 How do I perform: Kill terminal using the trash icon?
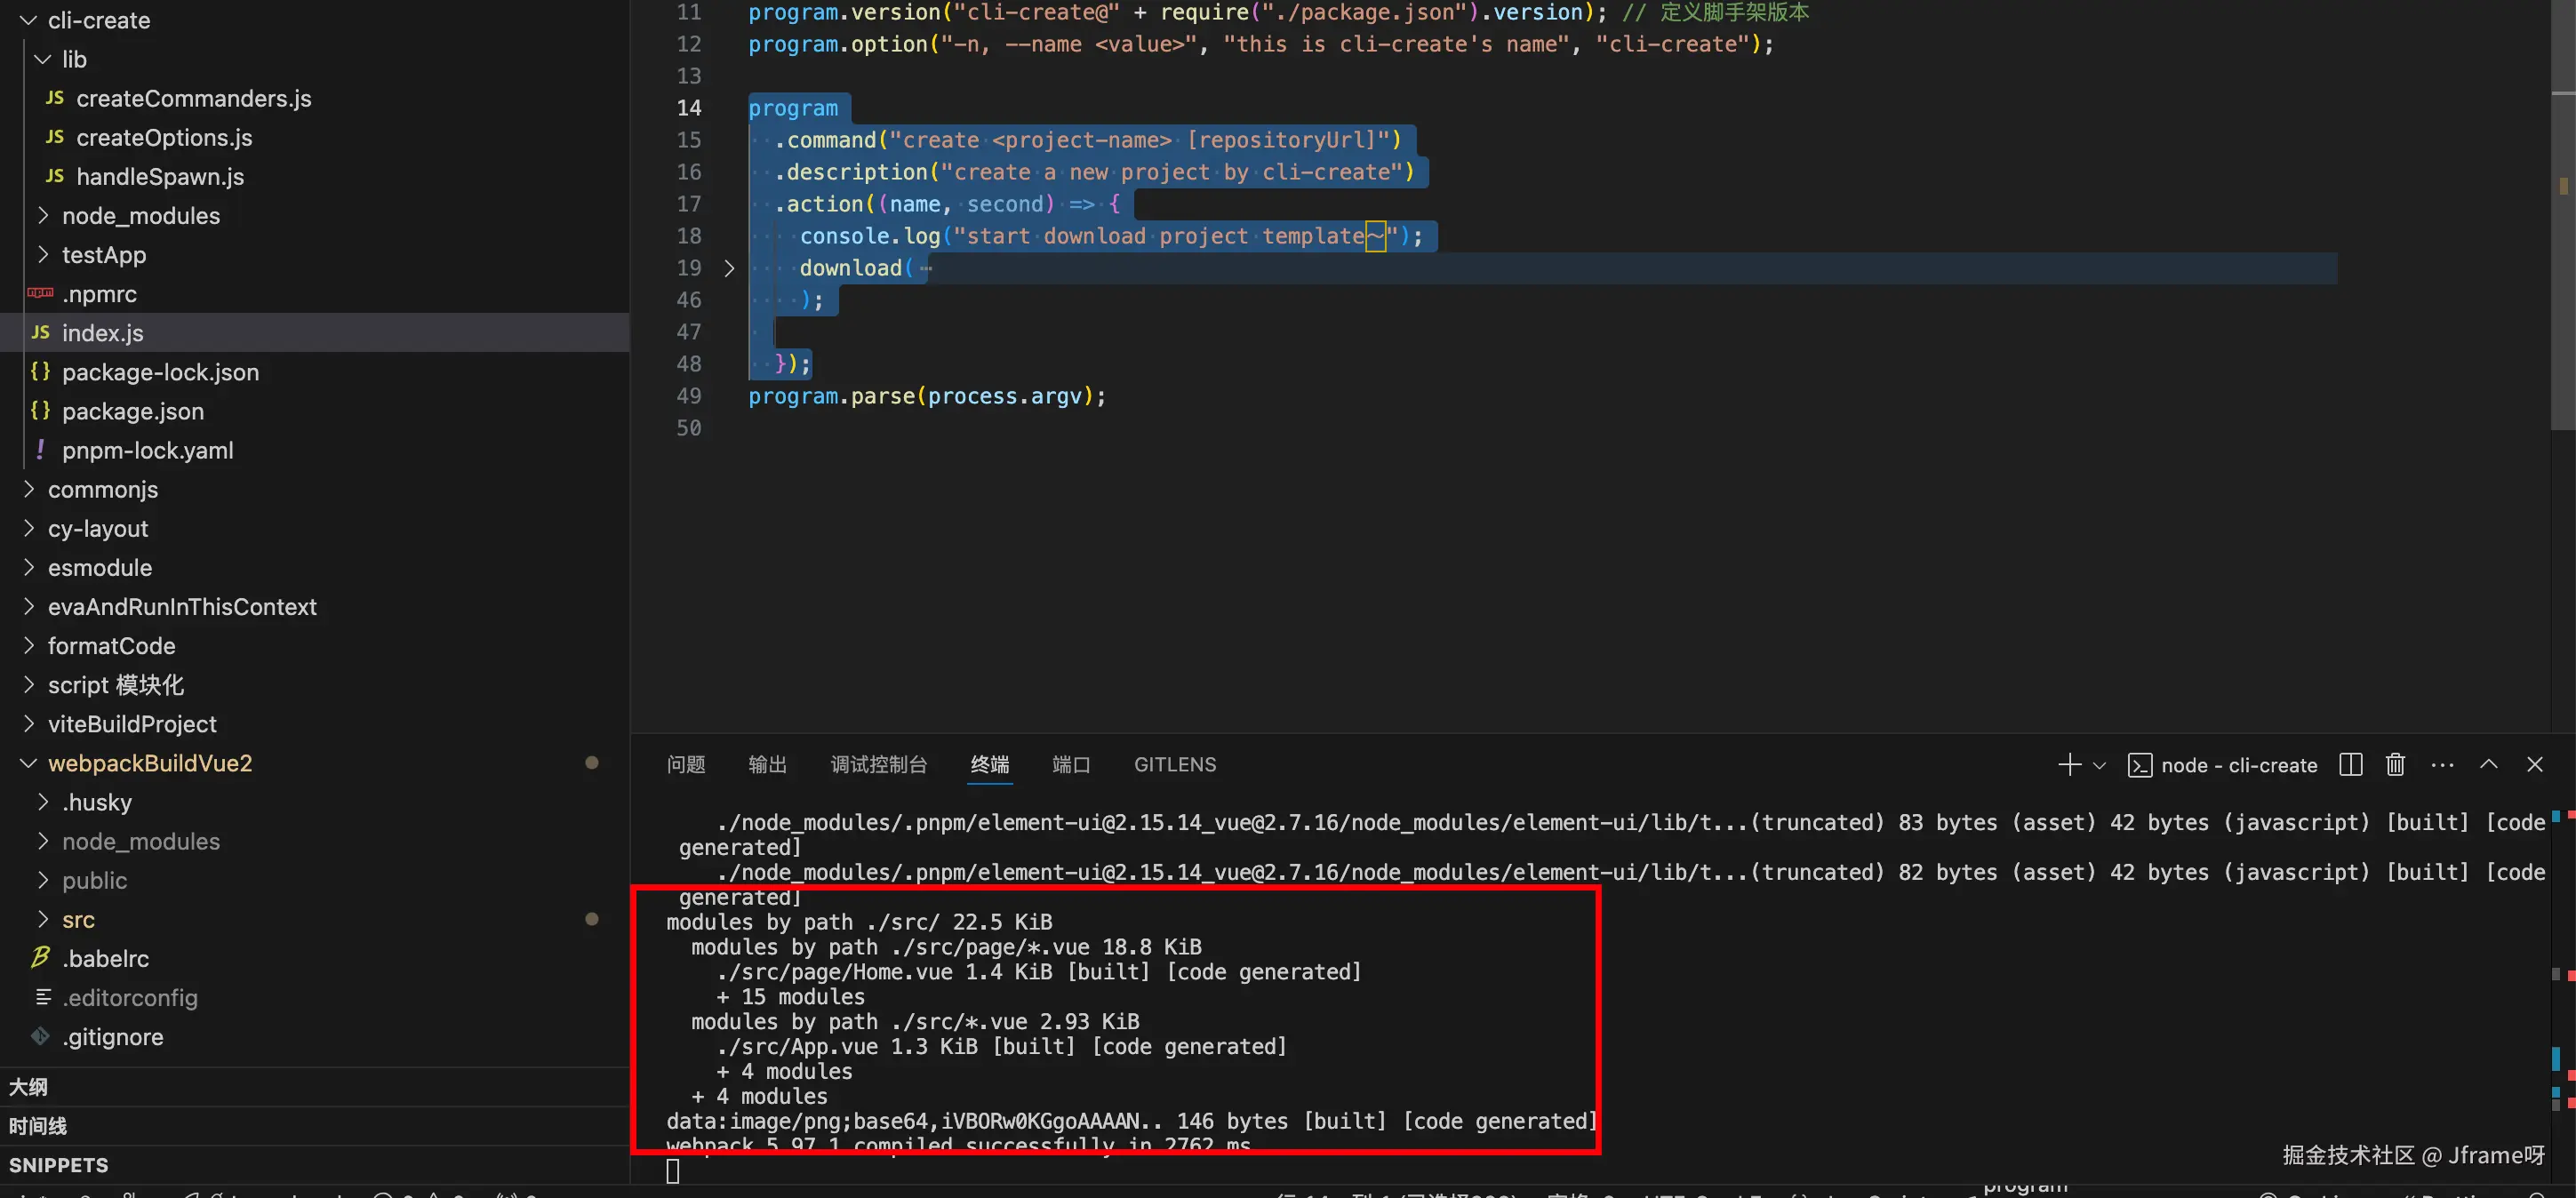pyautogui.click(x=2395, y=765)
